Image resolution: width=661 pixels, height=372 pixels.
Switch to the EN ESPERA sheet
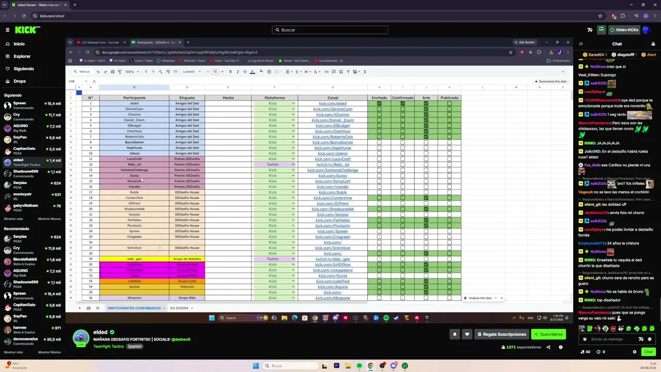pos(179,308)
